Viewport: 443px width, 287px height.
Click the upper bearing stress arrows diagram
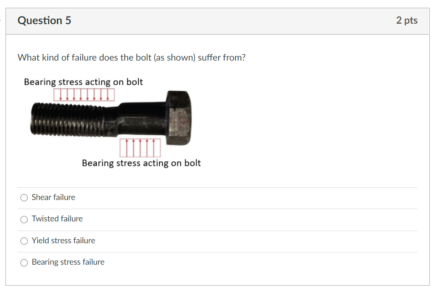(x=84, y=94)
